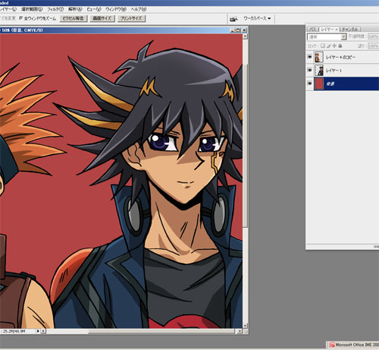Click the red 背景 layer thumbnail
379x350 pixels.
coord(319,84)
